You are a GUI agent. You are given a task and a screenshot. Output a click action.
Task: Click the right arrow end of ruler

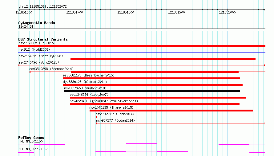click(x=264, y=10)
